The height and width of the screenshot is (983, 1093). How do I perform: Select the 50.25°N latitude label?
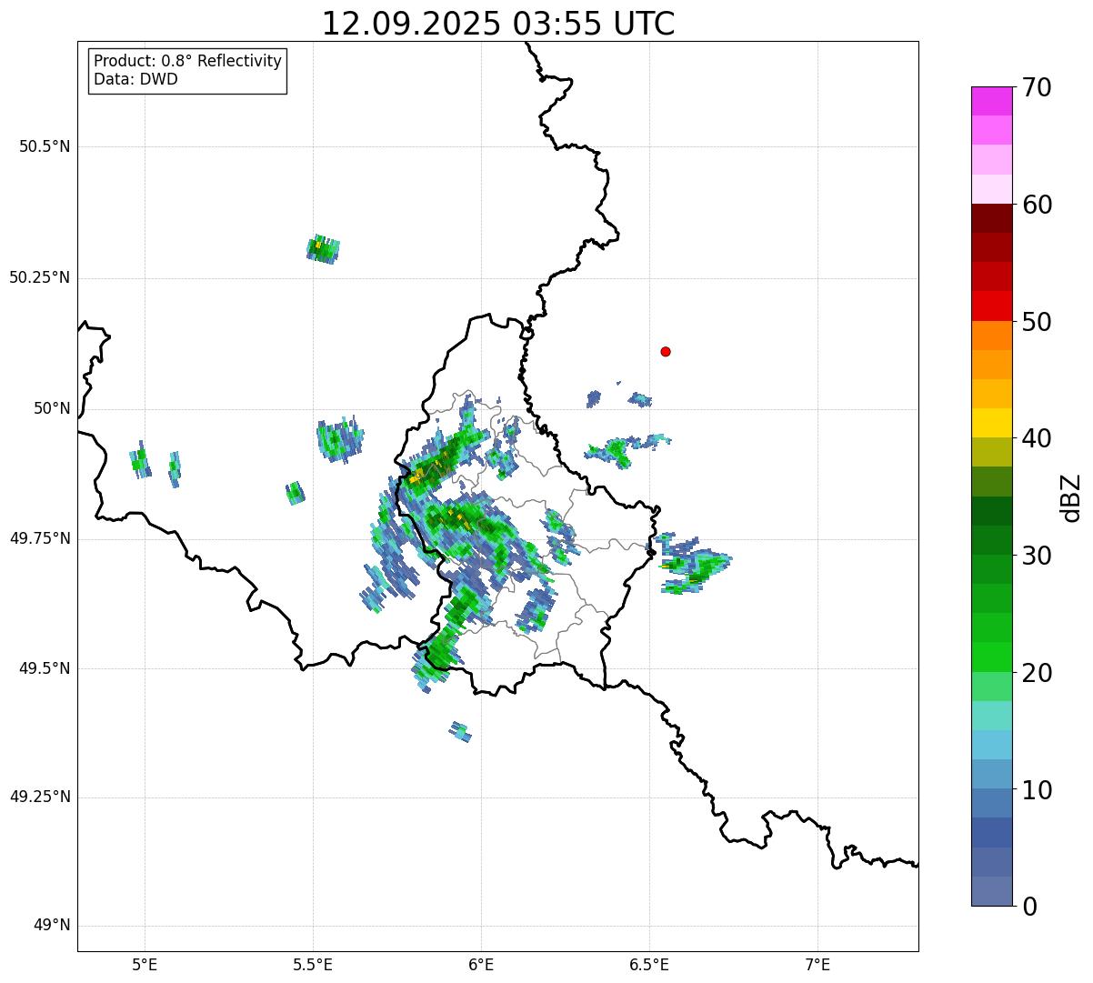(40, 277)
